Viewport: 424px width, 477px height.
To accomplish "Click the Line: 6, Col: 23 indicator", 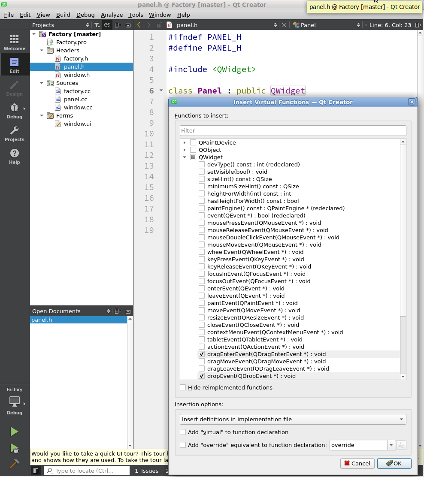I will click(390, 25).
